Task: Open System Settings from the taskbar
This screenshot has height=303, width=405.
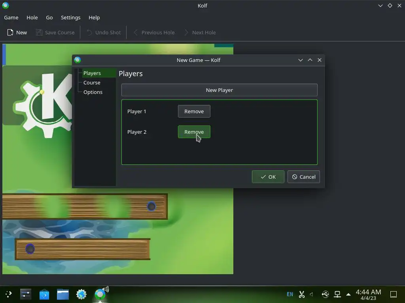Action: [x=26, y=294]
